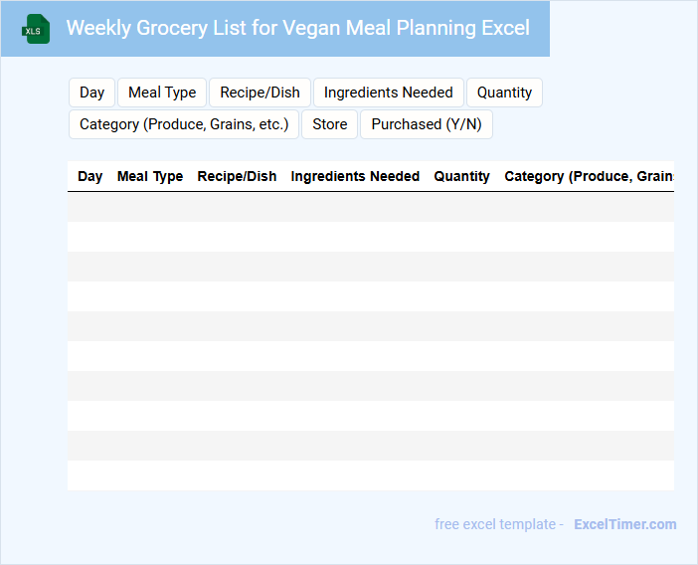
Task: Select the Quantity column header
Action: (462, 176)
